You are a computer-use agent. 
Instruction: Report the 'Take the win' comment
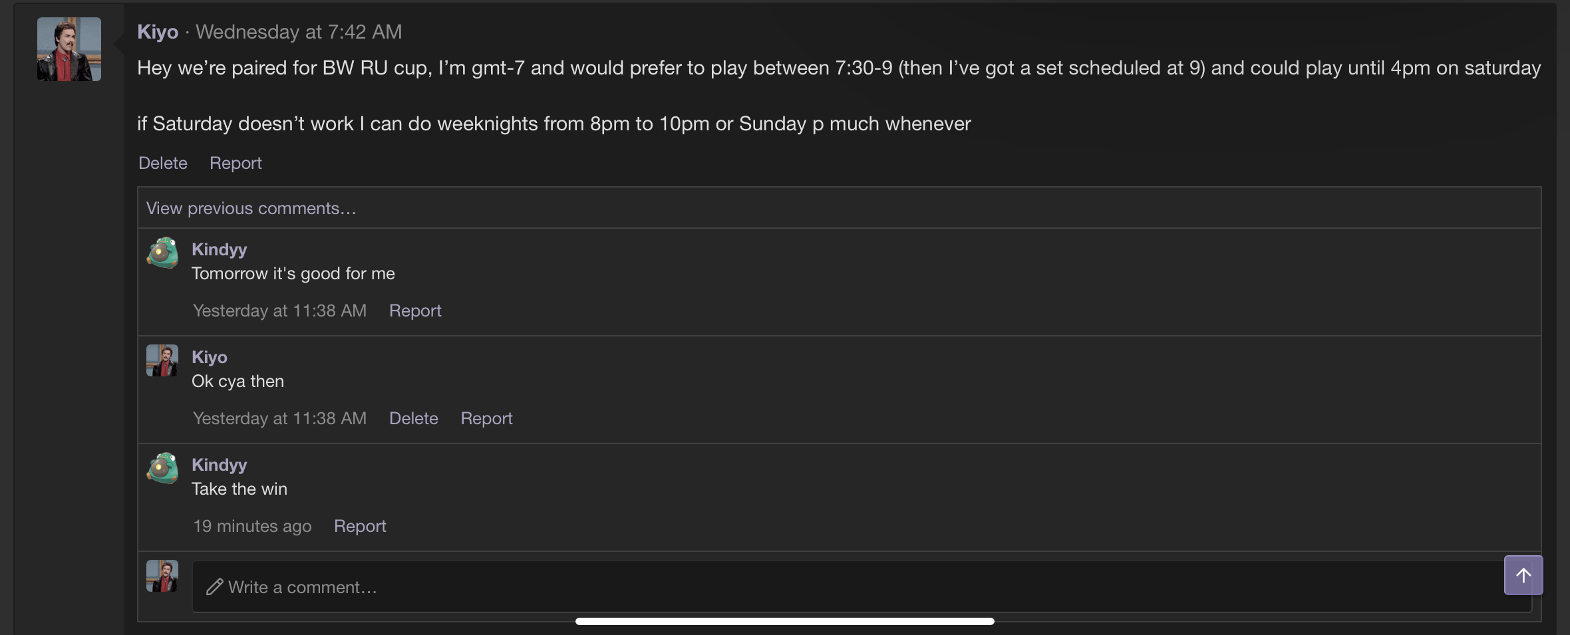coord(360,527)
